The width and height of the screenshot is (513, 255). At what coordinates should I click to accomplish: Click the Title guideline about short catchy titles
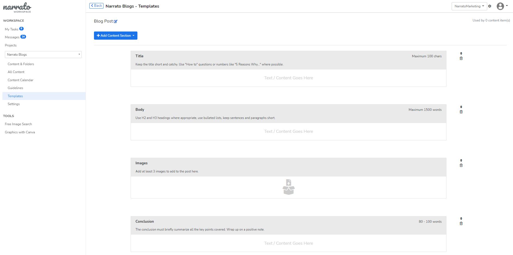209,64
